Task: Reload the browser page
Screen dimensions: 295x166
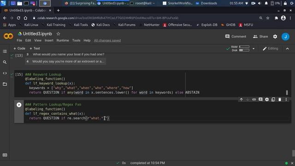Action: click(18, 18)
